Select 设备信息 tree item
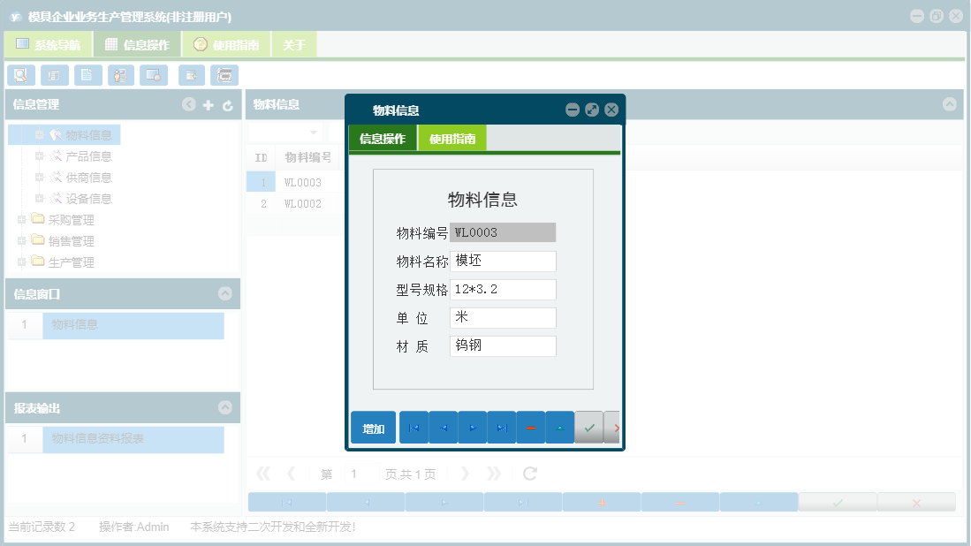The width and height of the screenshot is (971, 546). point(88,198)
